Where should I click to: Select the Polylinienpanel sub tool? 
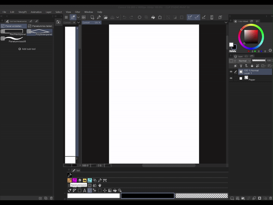pyautogui.click(x=40, y=32)
